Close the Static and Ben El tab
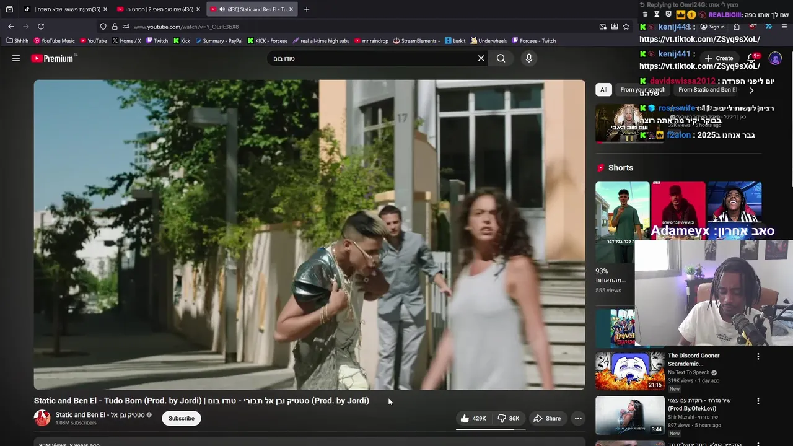This screenshot has width=793, height=446. (292, 9)
